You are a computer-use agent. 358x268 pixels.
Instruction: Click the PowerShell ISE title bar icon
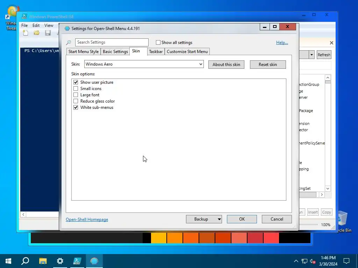point(24,16)
